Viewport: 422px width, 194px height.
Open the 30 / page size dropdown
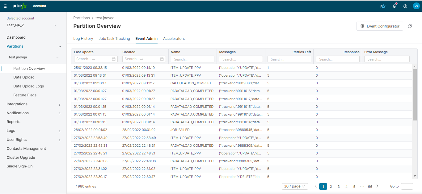tap(295, 186)
